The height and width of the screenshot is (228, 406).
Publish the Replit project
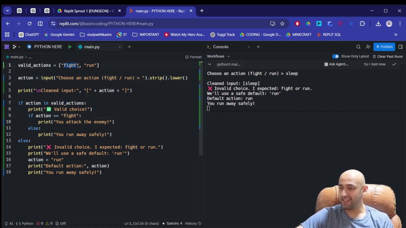[x=384, y=47]
